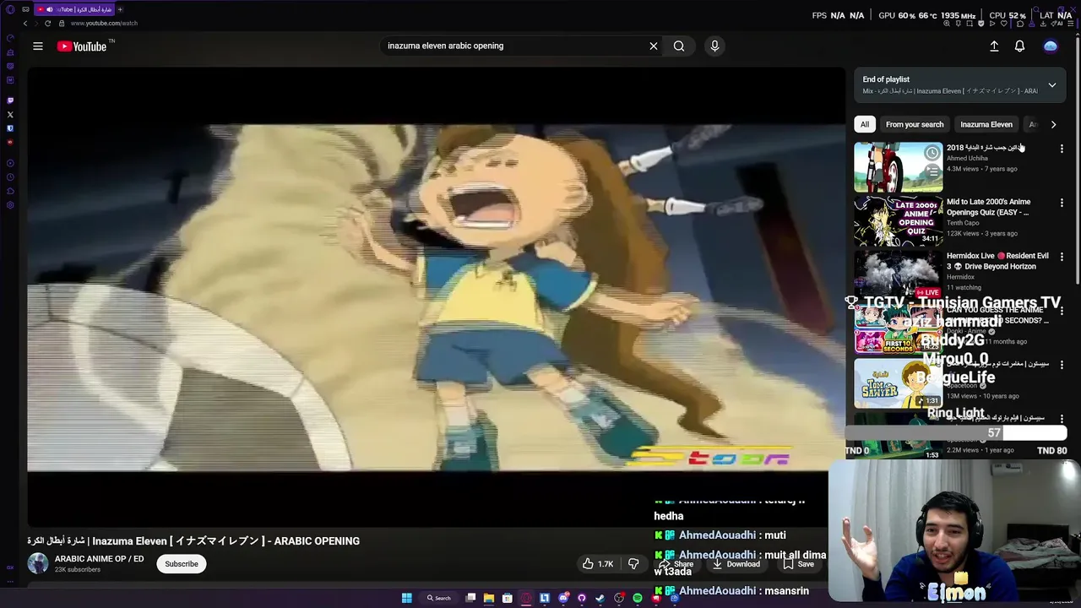The width and height of the screenshot is (1081, 608).
Task: Click the magnifier search button
Action: click(x=679, y=46)
